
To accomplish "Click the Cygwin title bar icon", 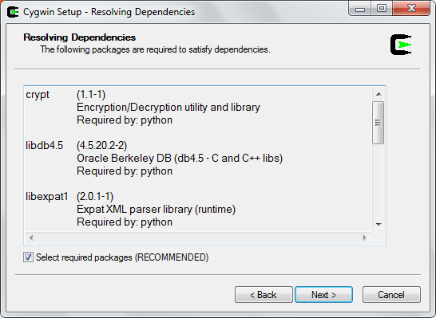I will pos(13,12).
